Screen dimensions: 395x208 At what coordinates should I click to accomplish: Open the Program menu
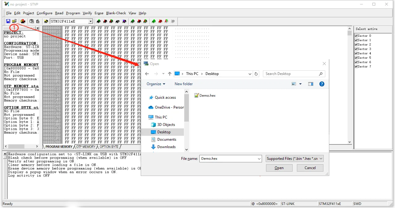[73, 13]
